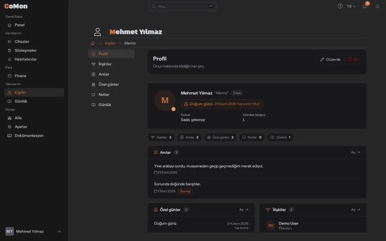The height and width of the screenshot is (241, 386).
Task: Open Finans in the sidebar
Action: pos(34,76)
